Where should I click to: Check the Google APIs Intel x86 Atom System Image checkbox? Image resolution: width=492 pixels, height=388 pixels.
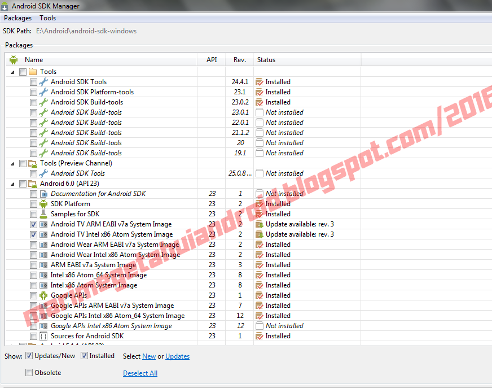pos(34,326)
